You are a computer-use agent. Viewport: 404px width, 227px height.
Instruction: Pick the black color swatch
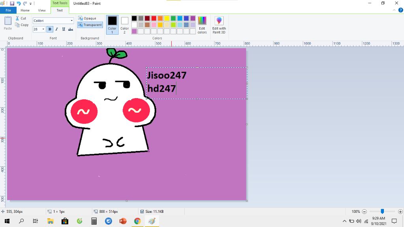tap(134, 18)
